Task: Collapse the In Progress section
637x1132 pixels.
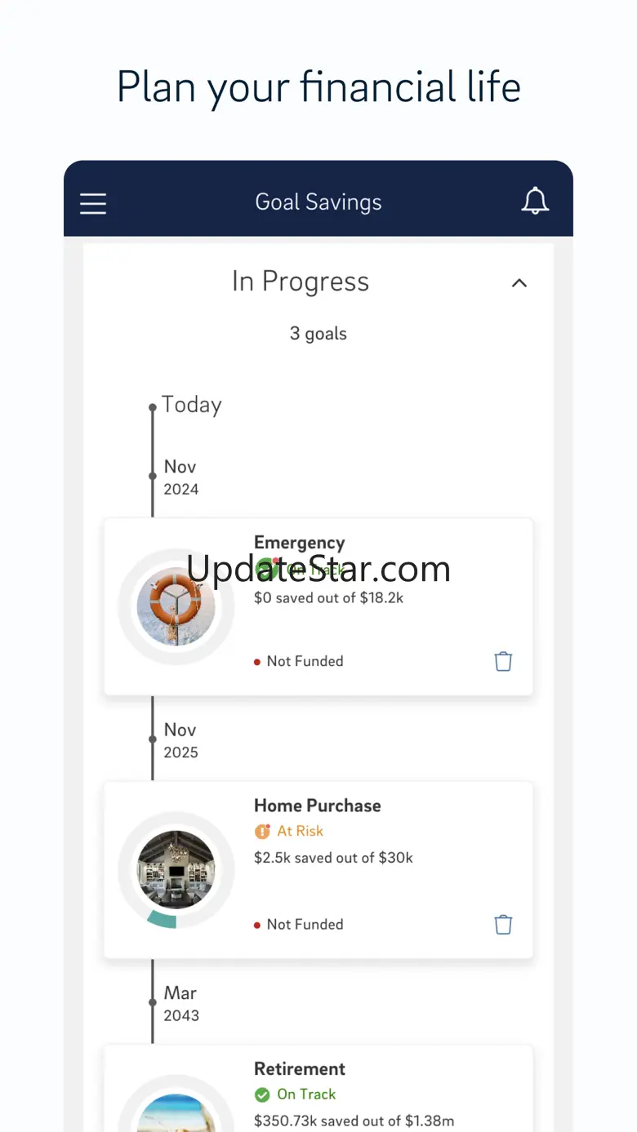Action: (519, 283)
